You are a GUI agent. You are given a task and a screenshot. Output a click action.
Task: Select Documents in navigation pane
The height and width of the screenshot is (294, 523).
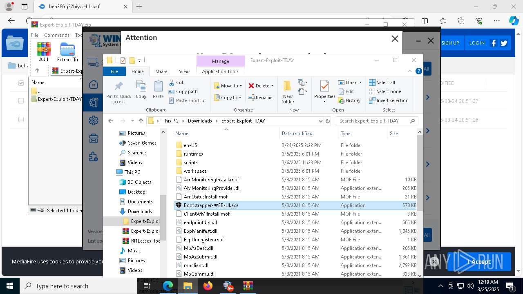(x=140, y=202)
